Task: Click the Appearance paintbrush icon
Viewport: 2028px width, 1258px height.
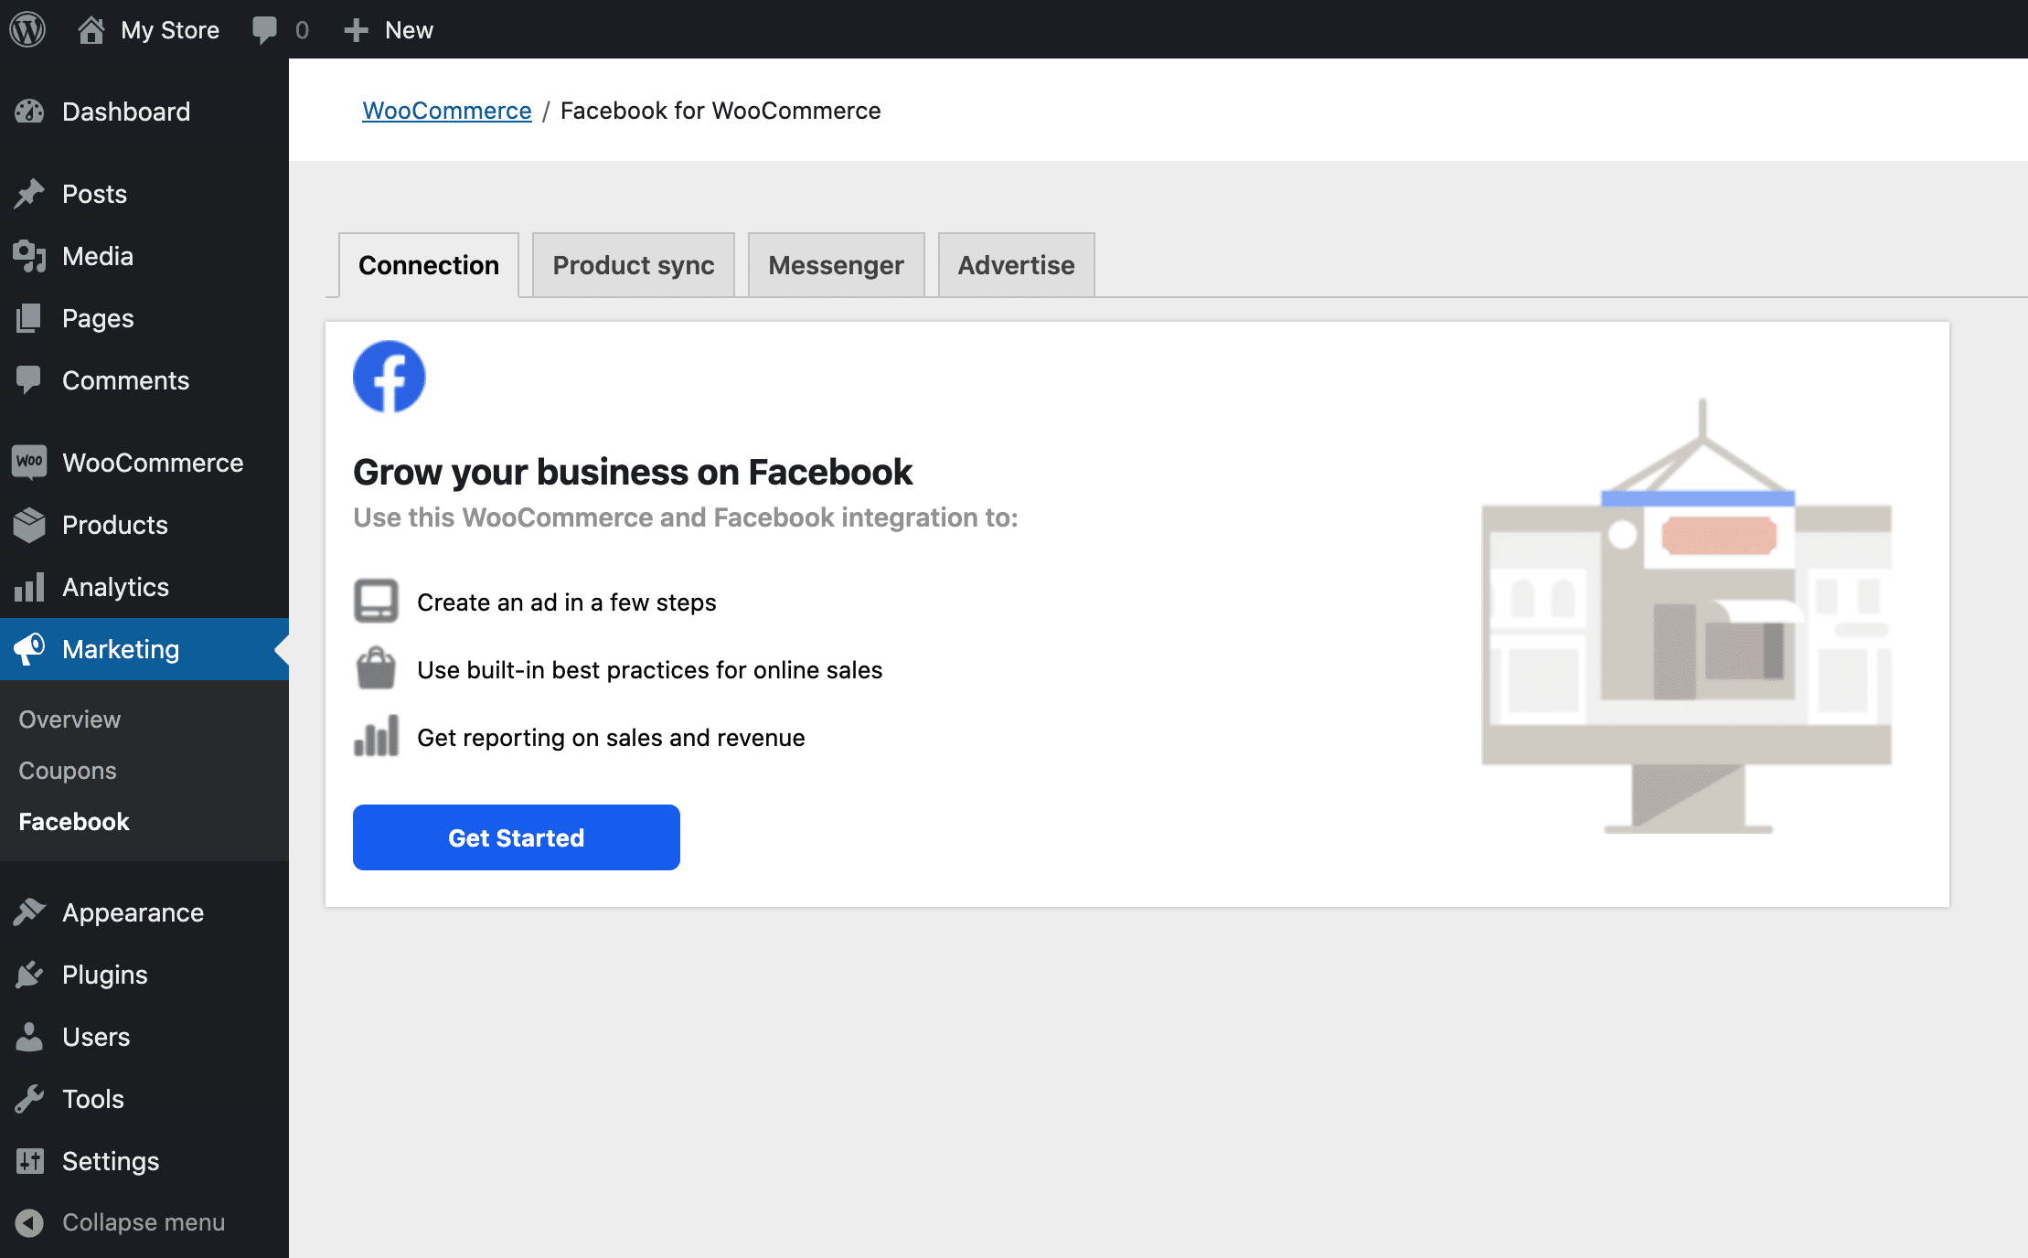Action: (x=29, y=912)
